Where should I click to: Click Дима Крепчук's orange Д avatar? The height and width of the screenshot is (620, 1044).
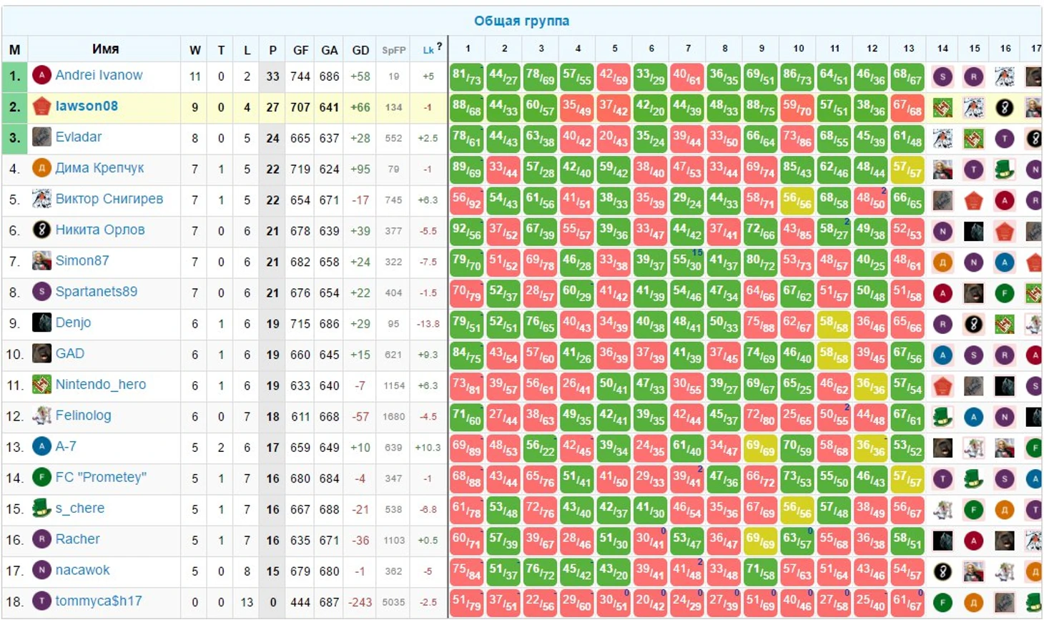pyautogui.click(x=41, y=168)
